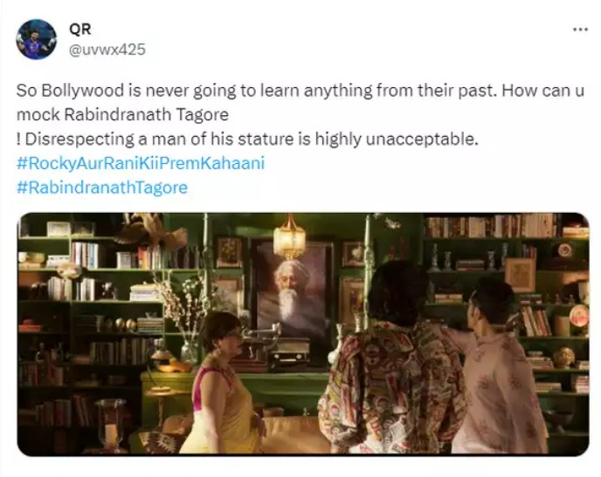Open the #RabindranathTagore hashtag
This screenshot has width=601, height=477.
[102, 187]
